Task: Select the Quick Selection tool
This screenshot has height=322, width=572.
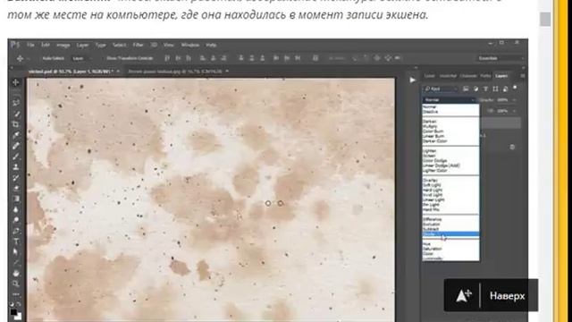Action: click(16, 114)
